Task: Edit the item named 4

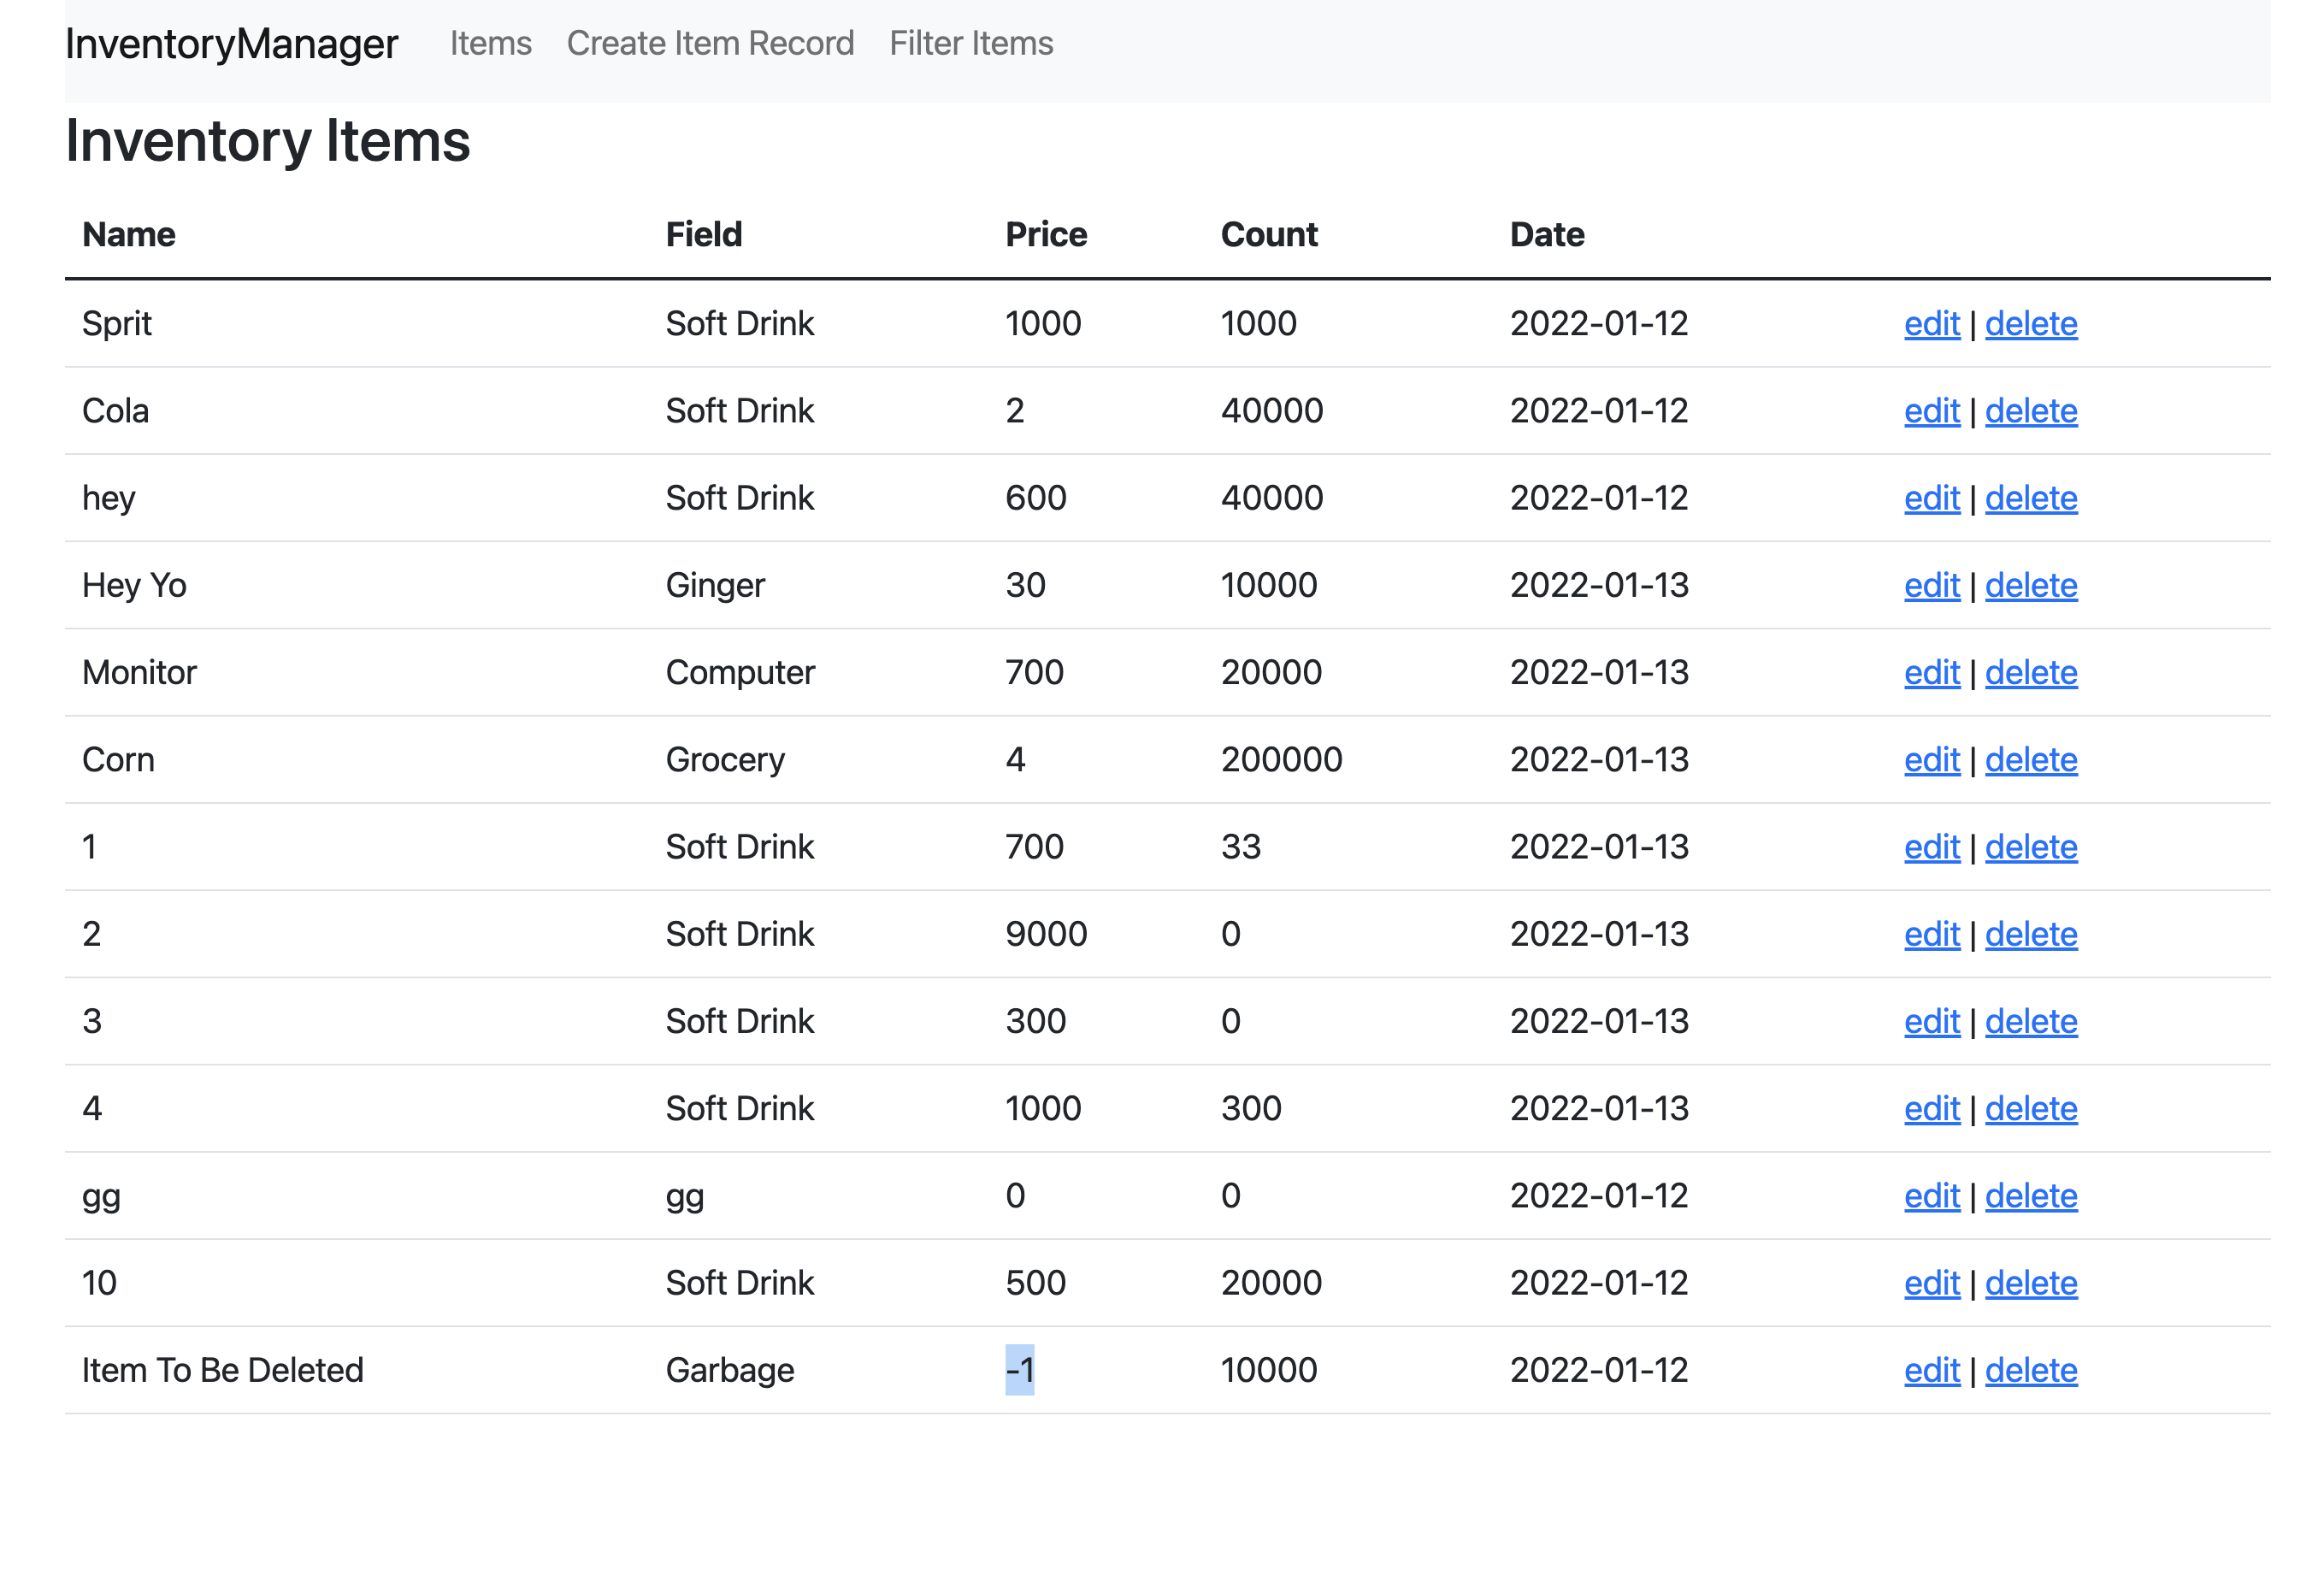Action: click(1931, 1108)
